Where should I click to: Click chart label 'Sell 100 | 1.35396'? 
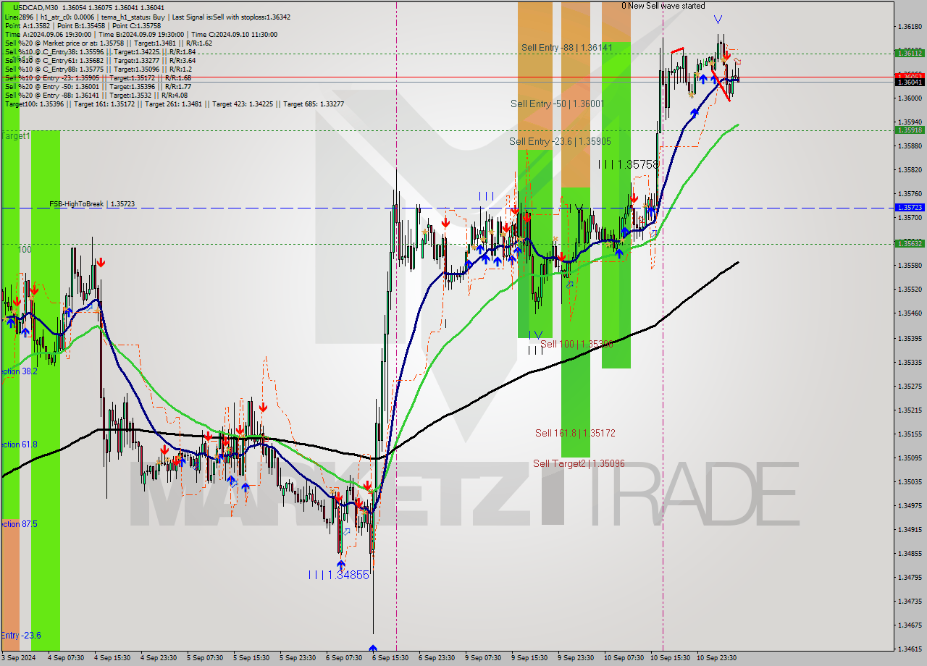[576, 344]
